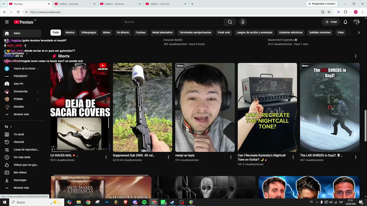Open 'Vasco de la Gente' subscription
This screenshot has height=206, width=367.
pos(22,69)
